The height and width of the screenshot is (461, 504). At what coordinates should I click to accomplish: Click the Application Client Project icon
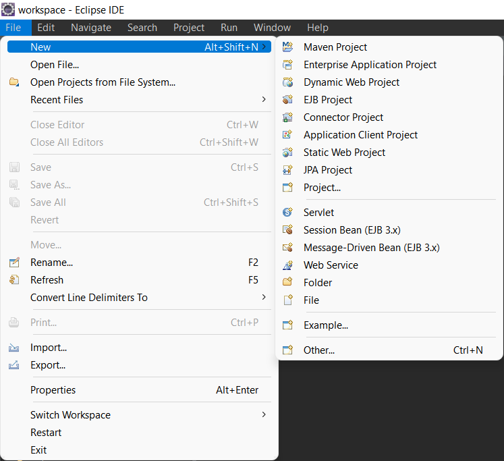pos(287,135)
